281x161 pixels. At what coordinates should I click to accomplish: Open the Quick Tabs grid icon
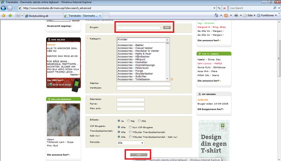18,16
